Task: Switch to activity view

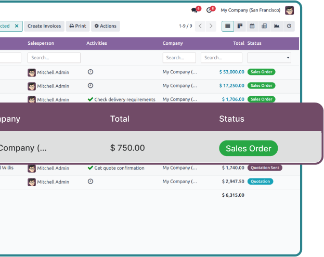Action: [289, 26]
